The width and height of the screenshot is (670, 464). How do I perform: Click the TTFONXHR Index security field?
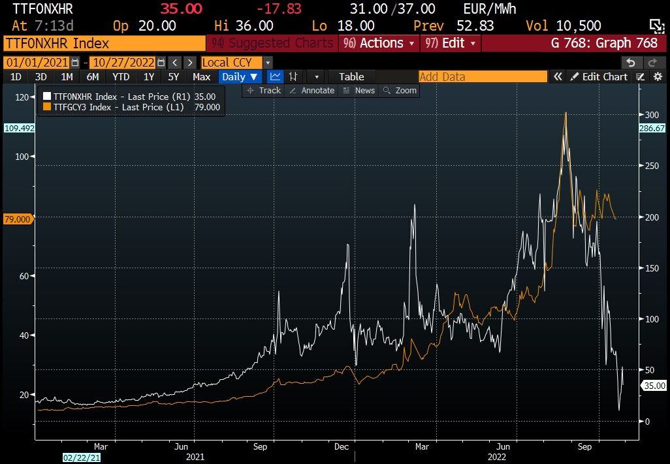coord(104,43)
